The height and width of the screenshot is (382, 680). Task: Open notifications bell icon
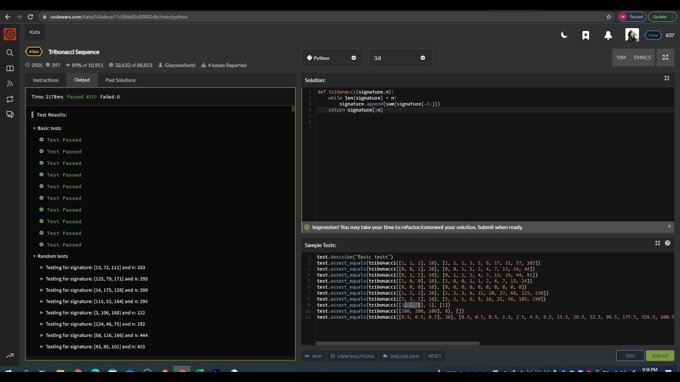(x=608, y=35)
